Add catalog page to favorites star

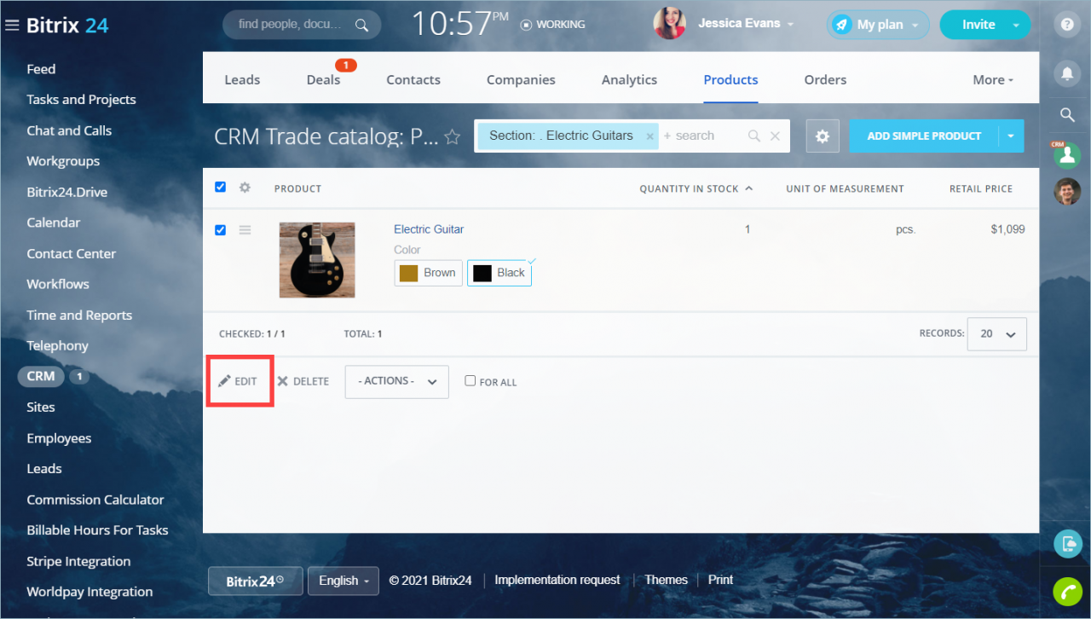[x=453, y=136]
